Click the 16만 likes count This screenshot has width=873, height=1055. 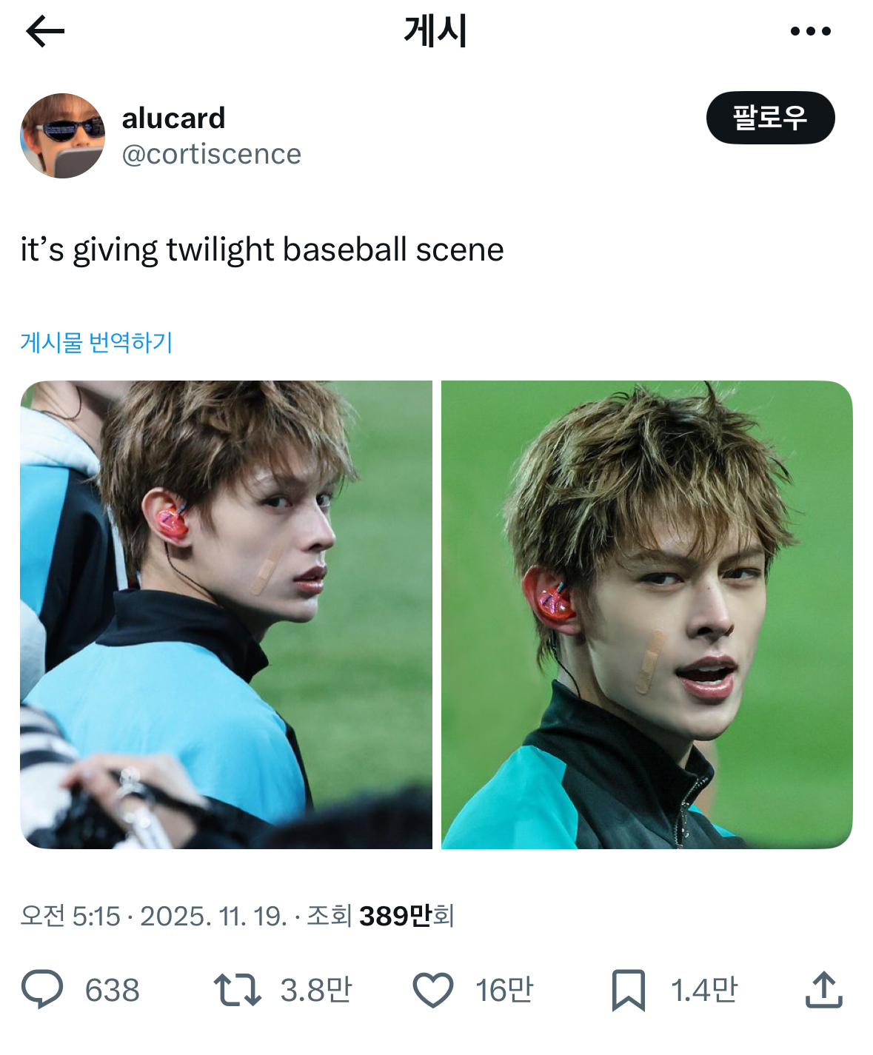[x=504, y=991]
